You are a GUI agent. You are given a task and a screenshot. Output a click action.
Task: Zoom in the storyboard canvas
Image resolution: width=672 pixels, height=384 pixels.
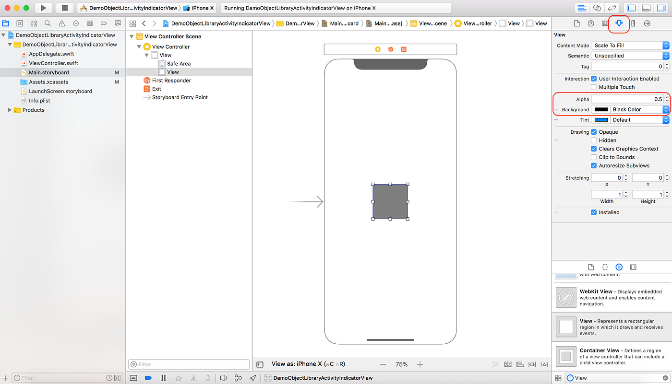coord(420,364)
